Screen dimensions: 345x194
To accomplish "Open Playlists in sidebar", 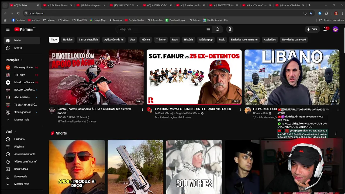I will coord(22,147).
